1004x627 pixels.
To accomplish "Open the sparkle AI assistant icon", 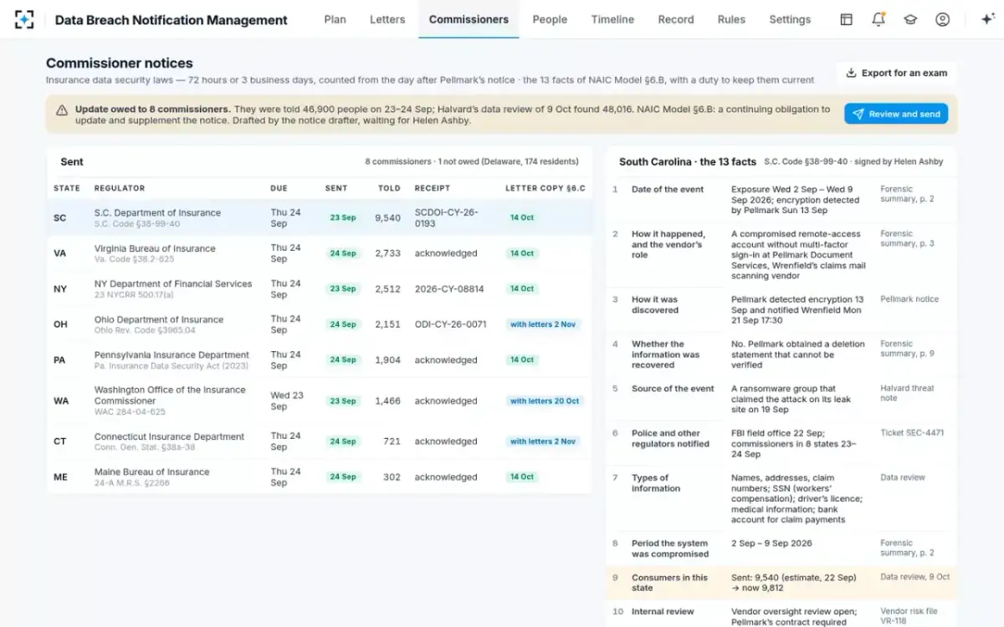I will (986, 19).
